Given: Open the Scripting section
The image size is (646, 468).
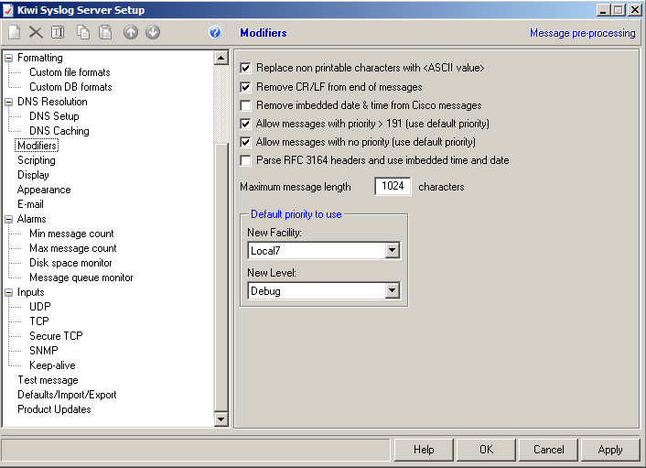Looking at the screenshot, I should pyautogui.click(x=37, y=160).
